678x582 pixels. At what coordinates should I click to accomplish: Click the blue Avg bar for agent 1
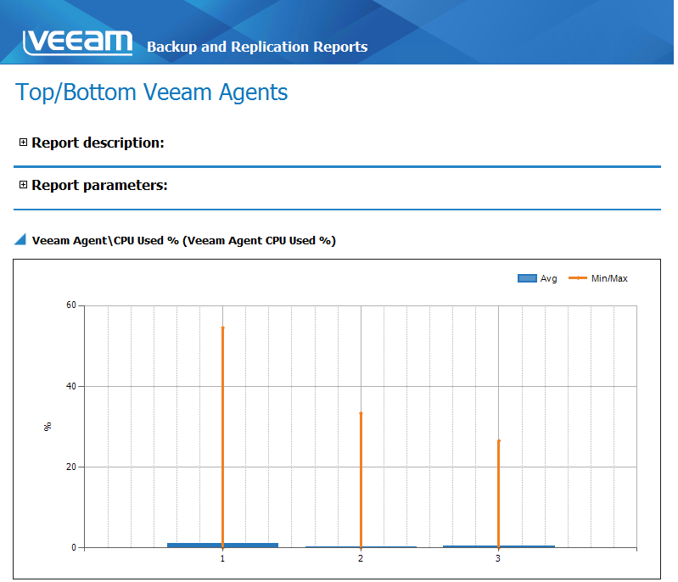click(x=195, y=545)
